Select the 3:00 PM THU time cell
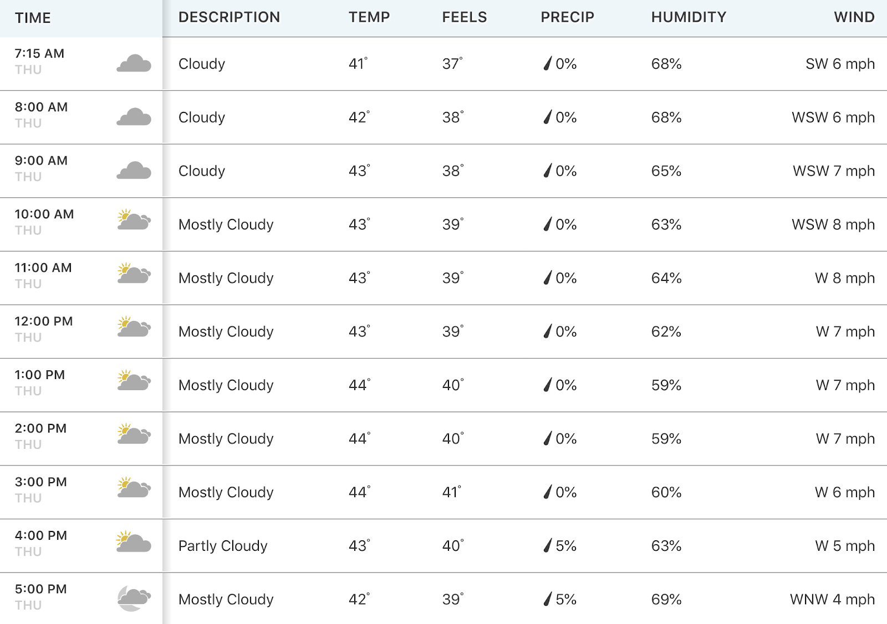Image resolution: width=887 pixels, height=624 pixels. coord(41,490)
